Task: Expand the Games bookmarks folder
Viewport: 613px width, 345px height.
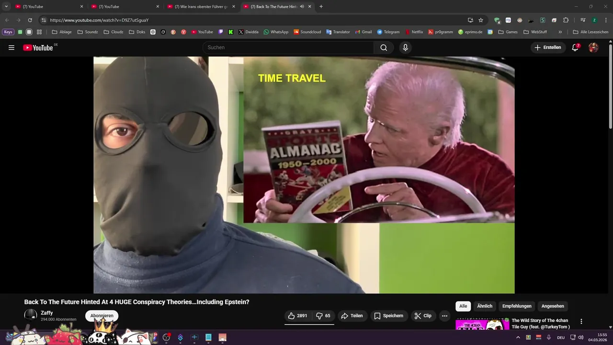Action: [508, 32]
